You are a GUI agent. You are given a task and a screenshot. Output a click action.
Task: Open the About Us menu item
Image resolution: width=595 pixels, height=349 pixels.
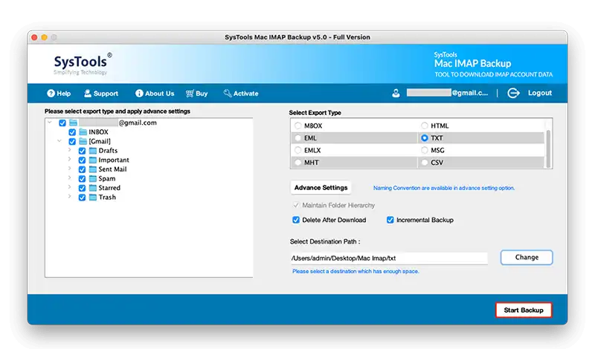(155, 94)
